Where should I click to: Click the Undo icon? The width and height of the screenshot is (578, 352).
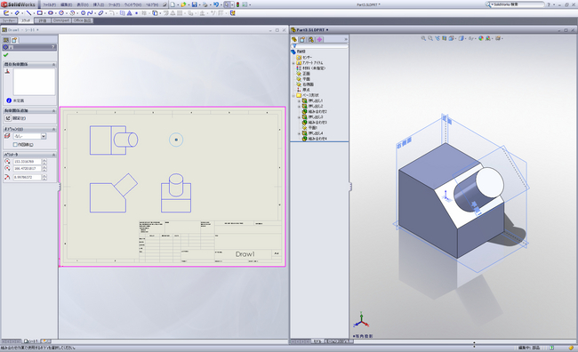tap(216, 4)
